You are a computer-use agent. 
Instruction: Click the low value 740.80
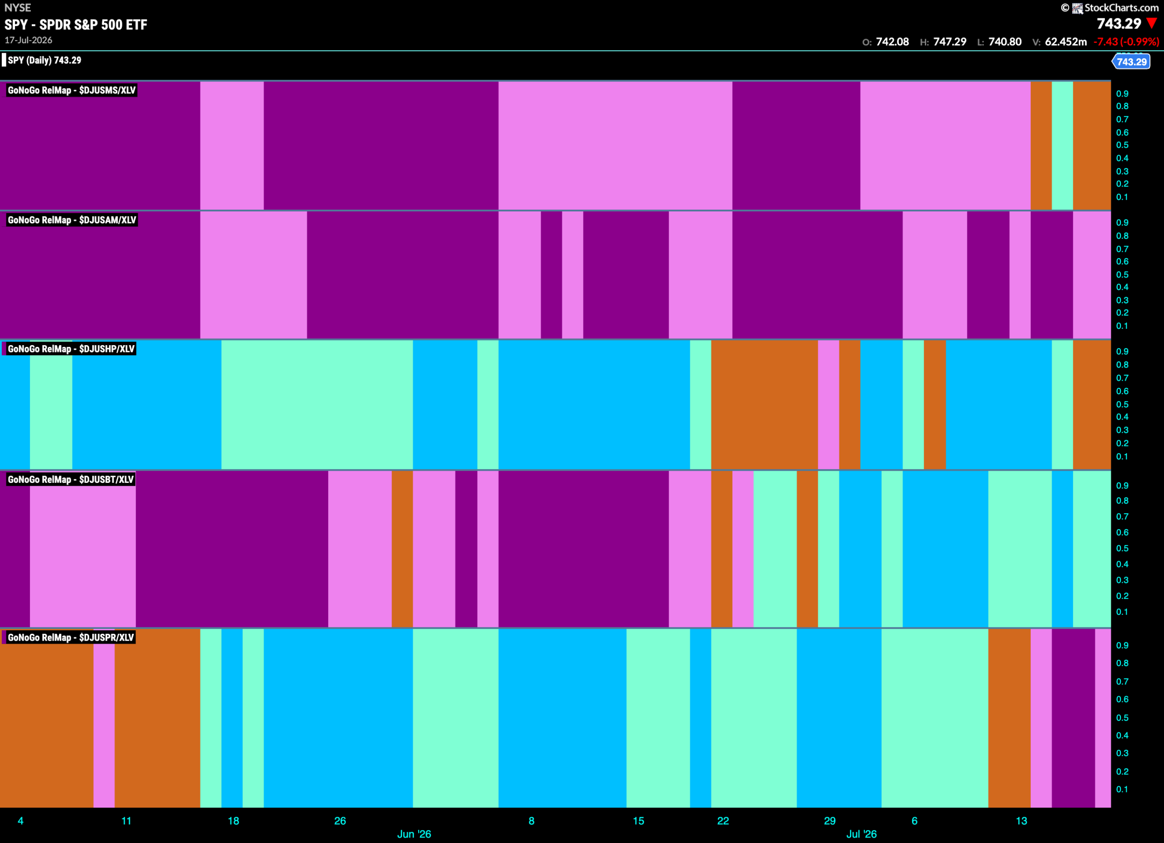pos(1005,42)
